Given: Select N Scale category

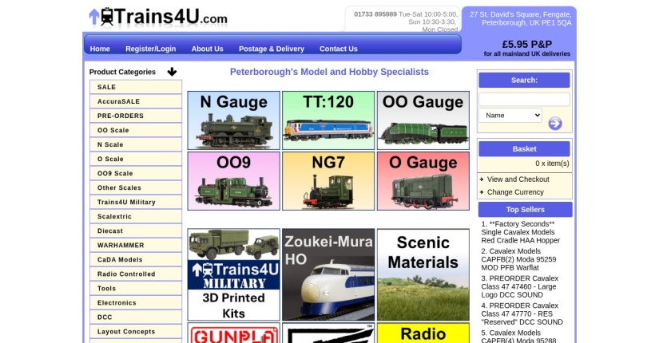Looking at the screenshot, I should (136, 144).
